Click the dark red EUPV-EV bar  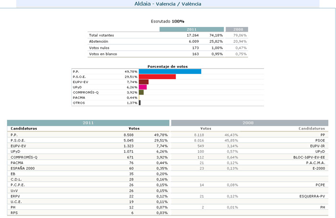(144, 82)
